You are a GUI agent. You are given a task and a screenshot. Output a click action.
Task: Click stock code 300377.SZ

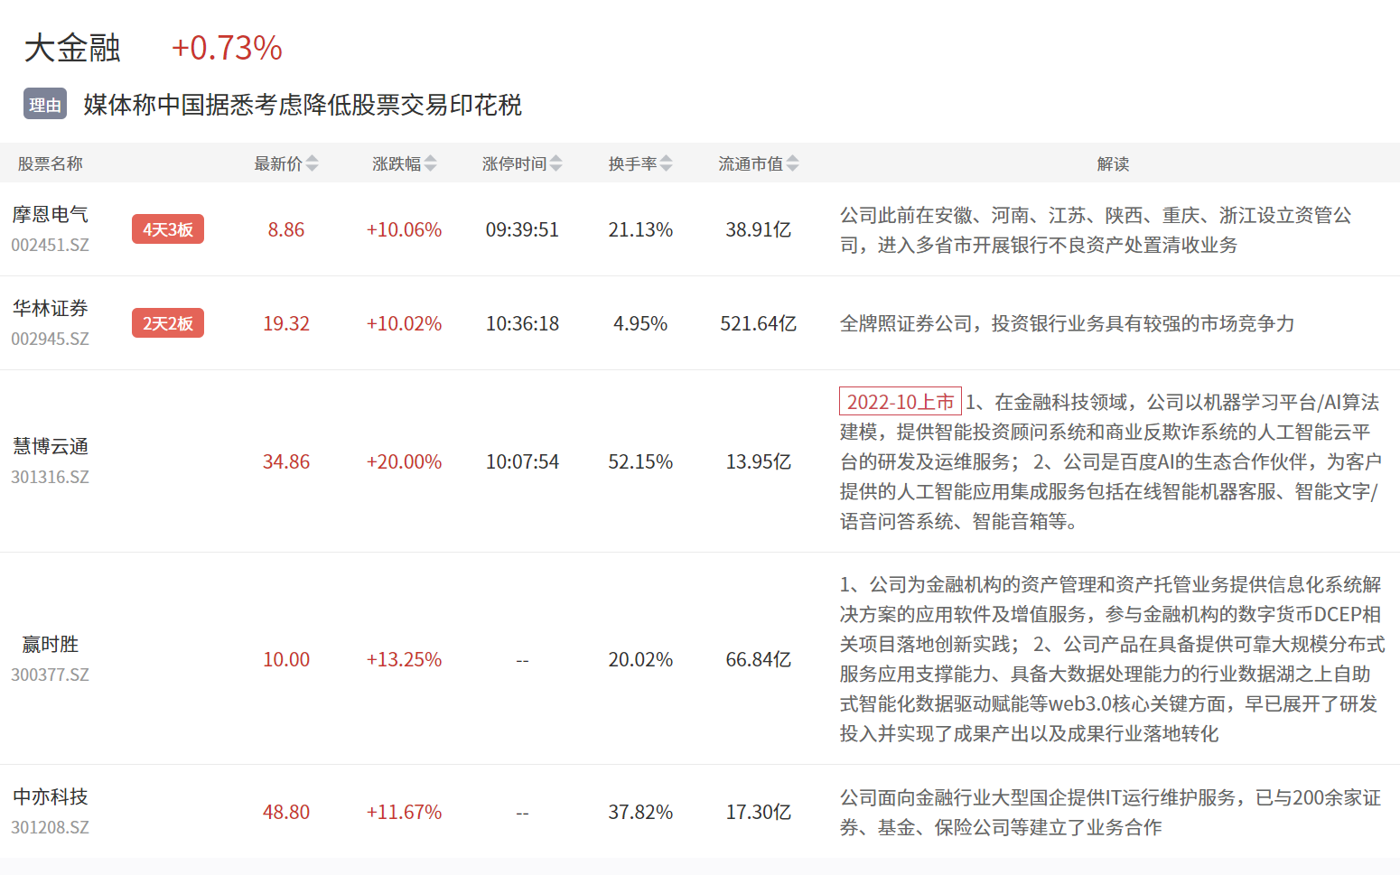(x=51, y=675)
